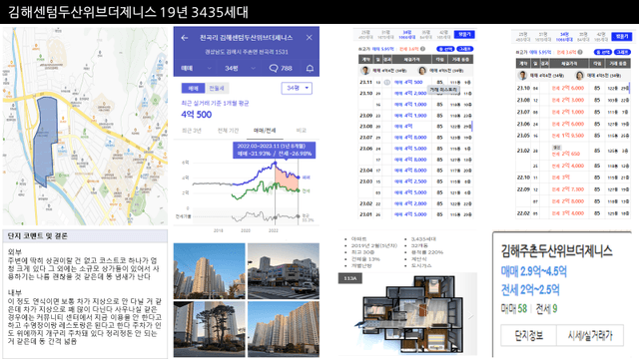Select 25평 tab in the sale table
Image resolution: width=639 pixels, height=359 pixels.
[365, 35]
